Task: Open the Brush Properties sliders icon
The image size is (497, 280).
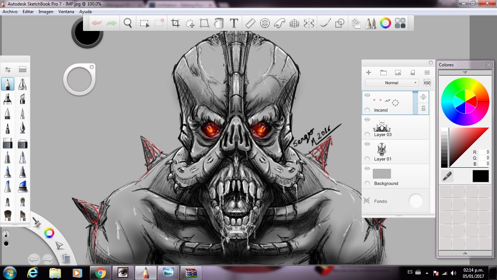Action: [x=8, y=69]
